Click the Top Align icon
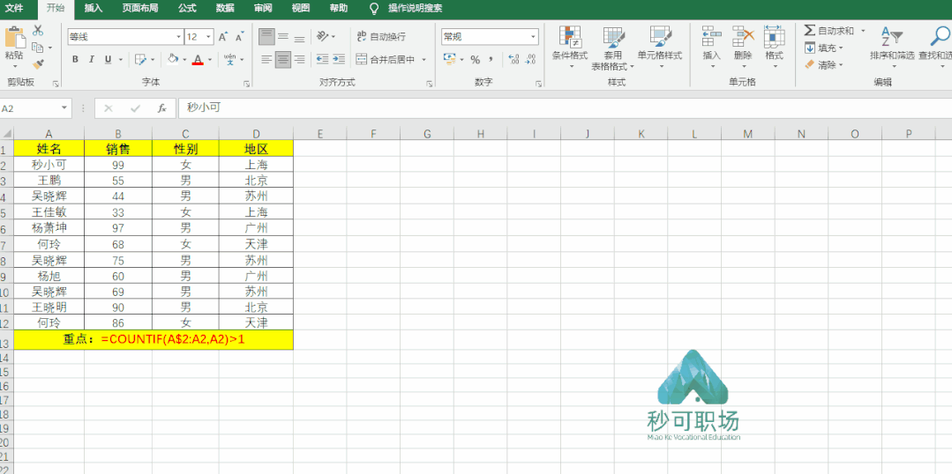Image resolution: width=952 pixels, height=474 pixels. click(x=267, y=37)
